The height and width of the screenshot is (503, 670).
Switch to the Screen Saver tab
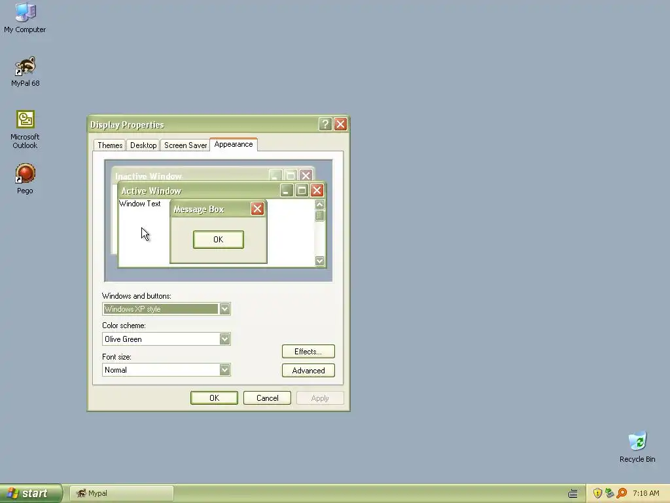(185, 145)
